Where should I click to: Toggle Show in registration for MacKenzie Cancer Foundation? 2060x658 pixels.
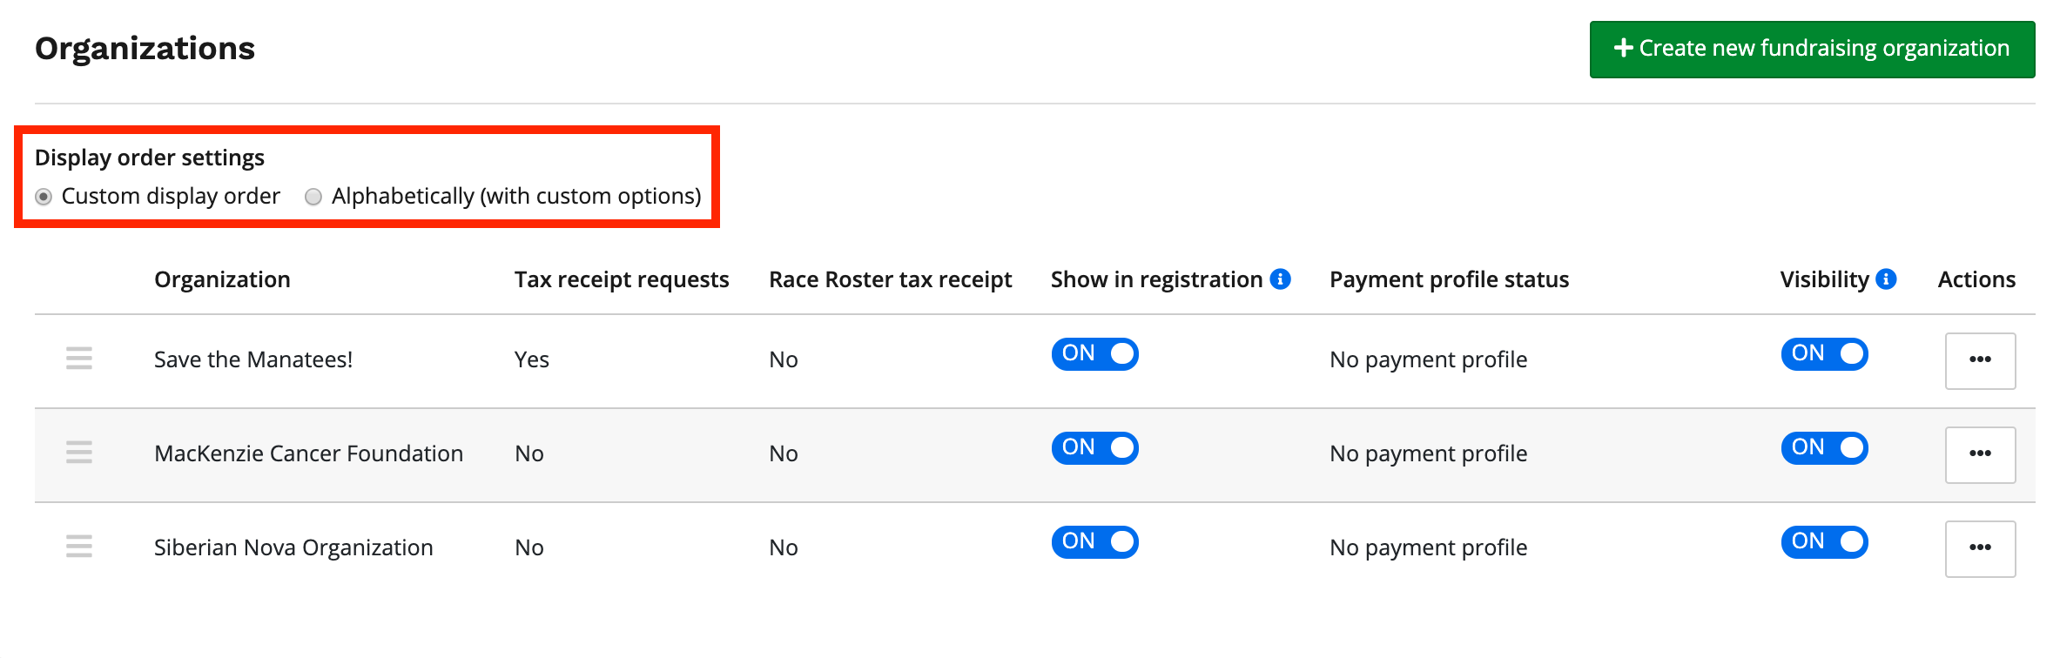pyautogui.click(x=1094, y=447)
